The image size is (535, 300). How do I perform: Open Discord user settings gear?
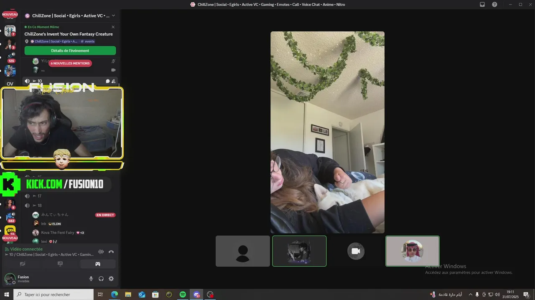[111, 279]
